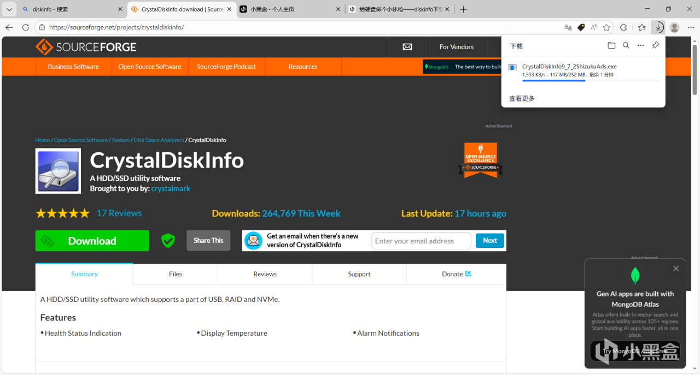The image size is (700, 375).
Task: Open more options in Downloads panel
Action: (x=641, y=46)
